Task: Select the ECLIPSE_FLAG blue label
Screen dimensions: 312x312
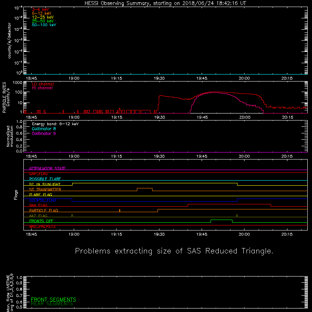Action: coord(43,200)
